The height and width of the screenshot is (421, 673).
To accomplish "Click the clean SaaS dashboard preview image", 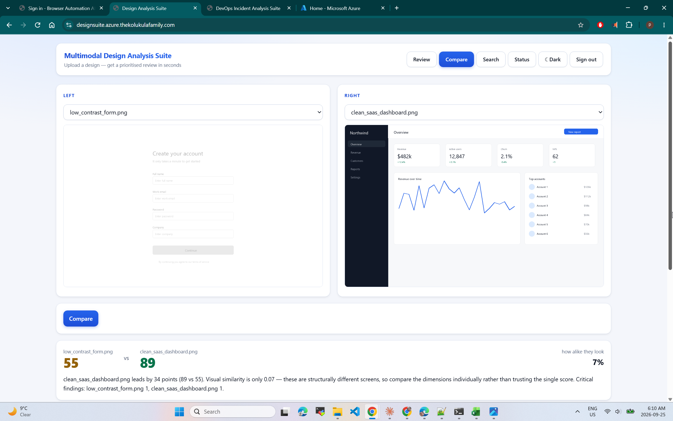I will click(474, 206).
